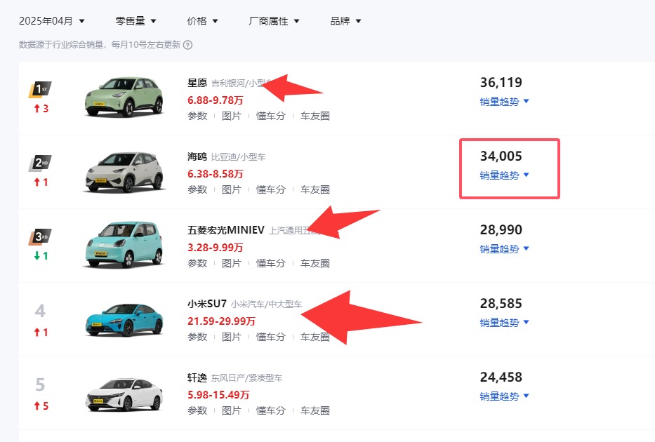Expand the 厂商属性 filter
Image resolution: width=655 pixels, height=442 pixels.
(x=274, y=21)
